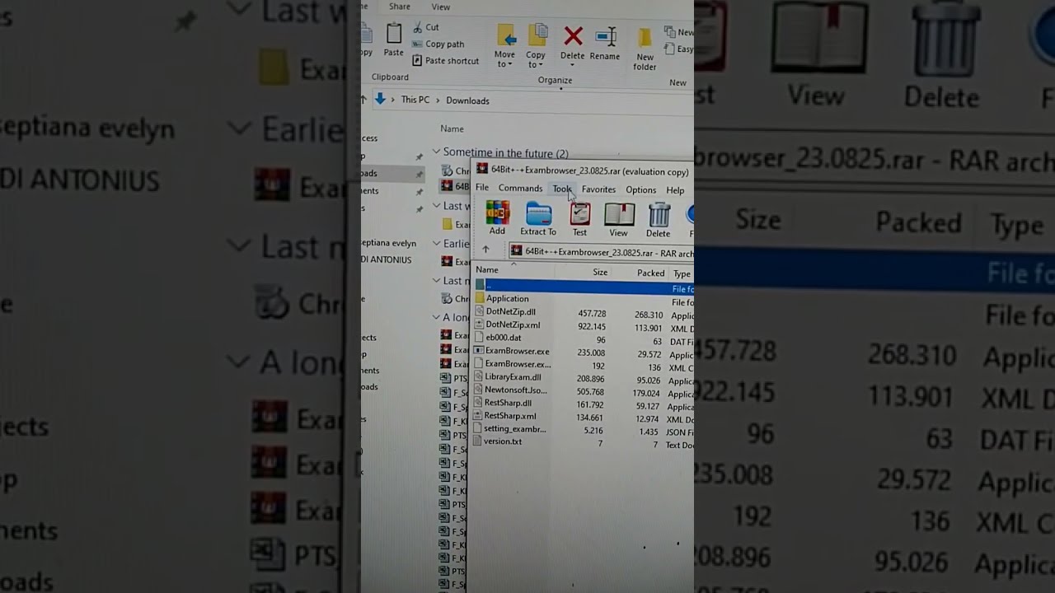
Task: Click the Extract To toolbar icon
Action: tap(538, 214)
